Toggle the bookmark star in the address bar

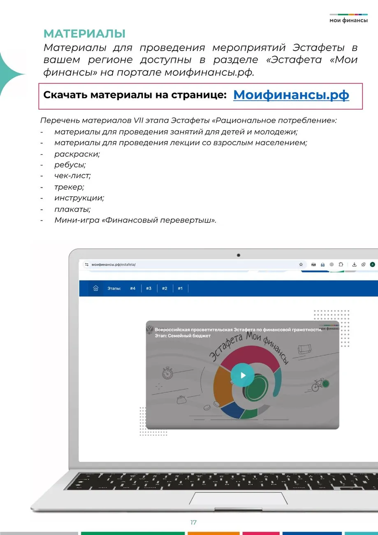coord(301,265)
